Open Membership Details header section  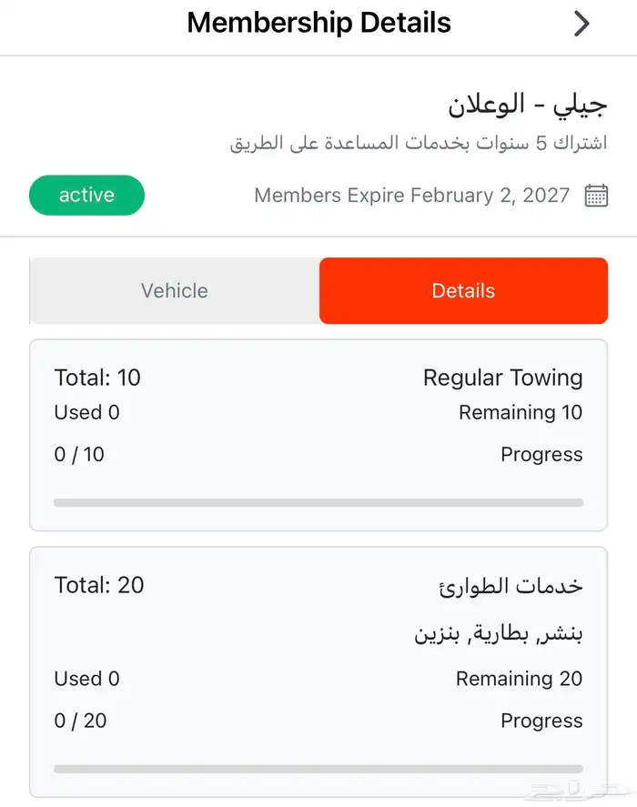point(318,23)
